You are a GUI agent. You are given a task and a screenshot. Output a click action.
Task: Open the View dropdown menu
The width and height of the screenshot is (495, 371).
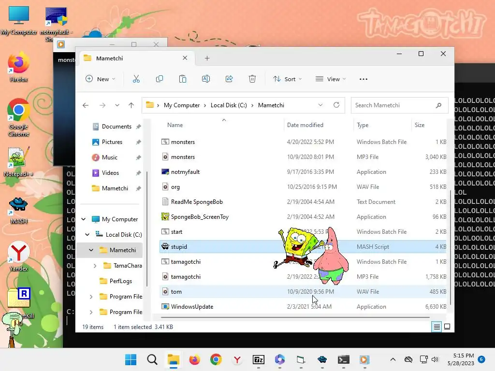click(331, 79)
